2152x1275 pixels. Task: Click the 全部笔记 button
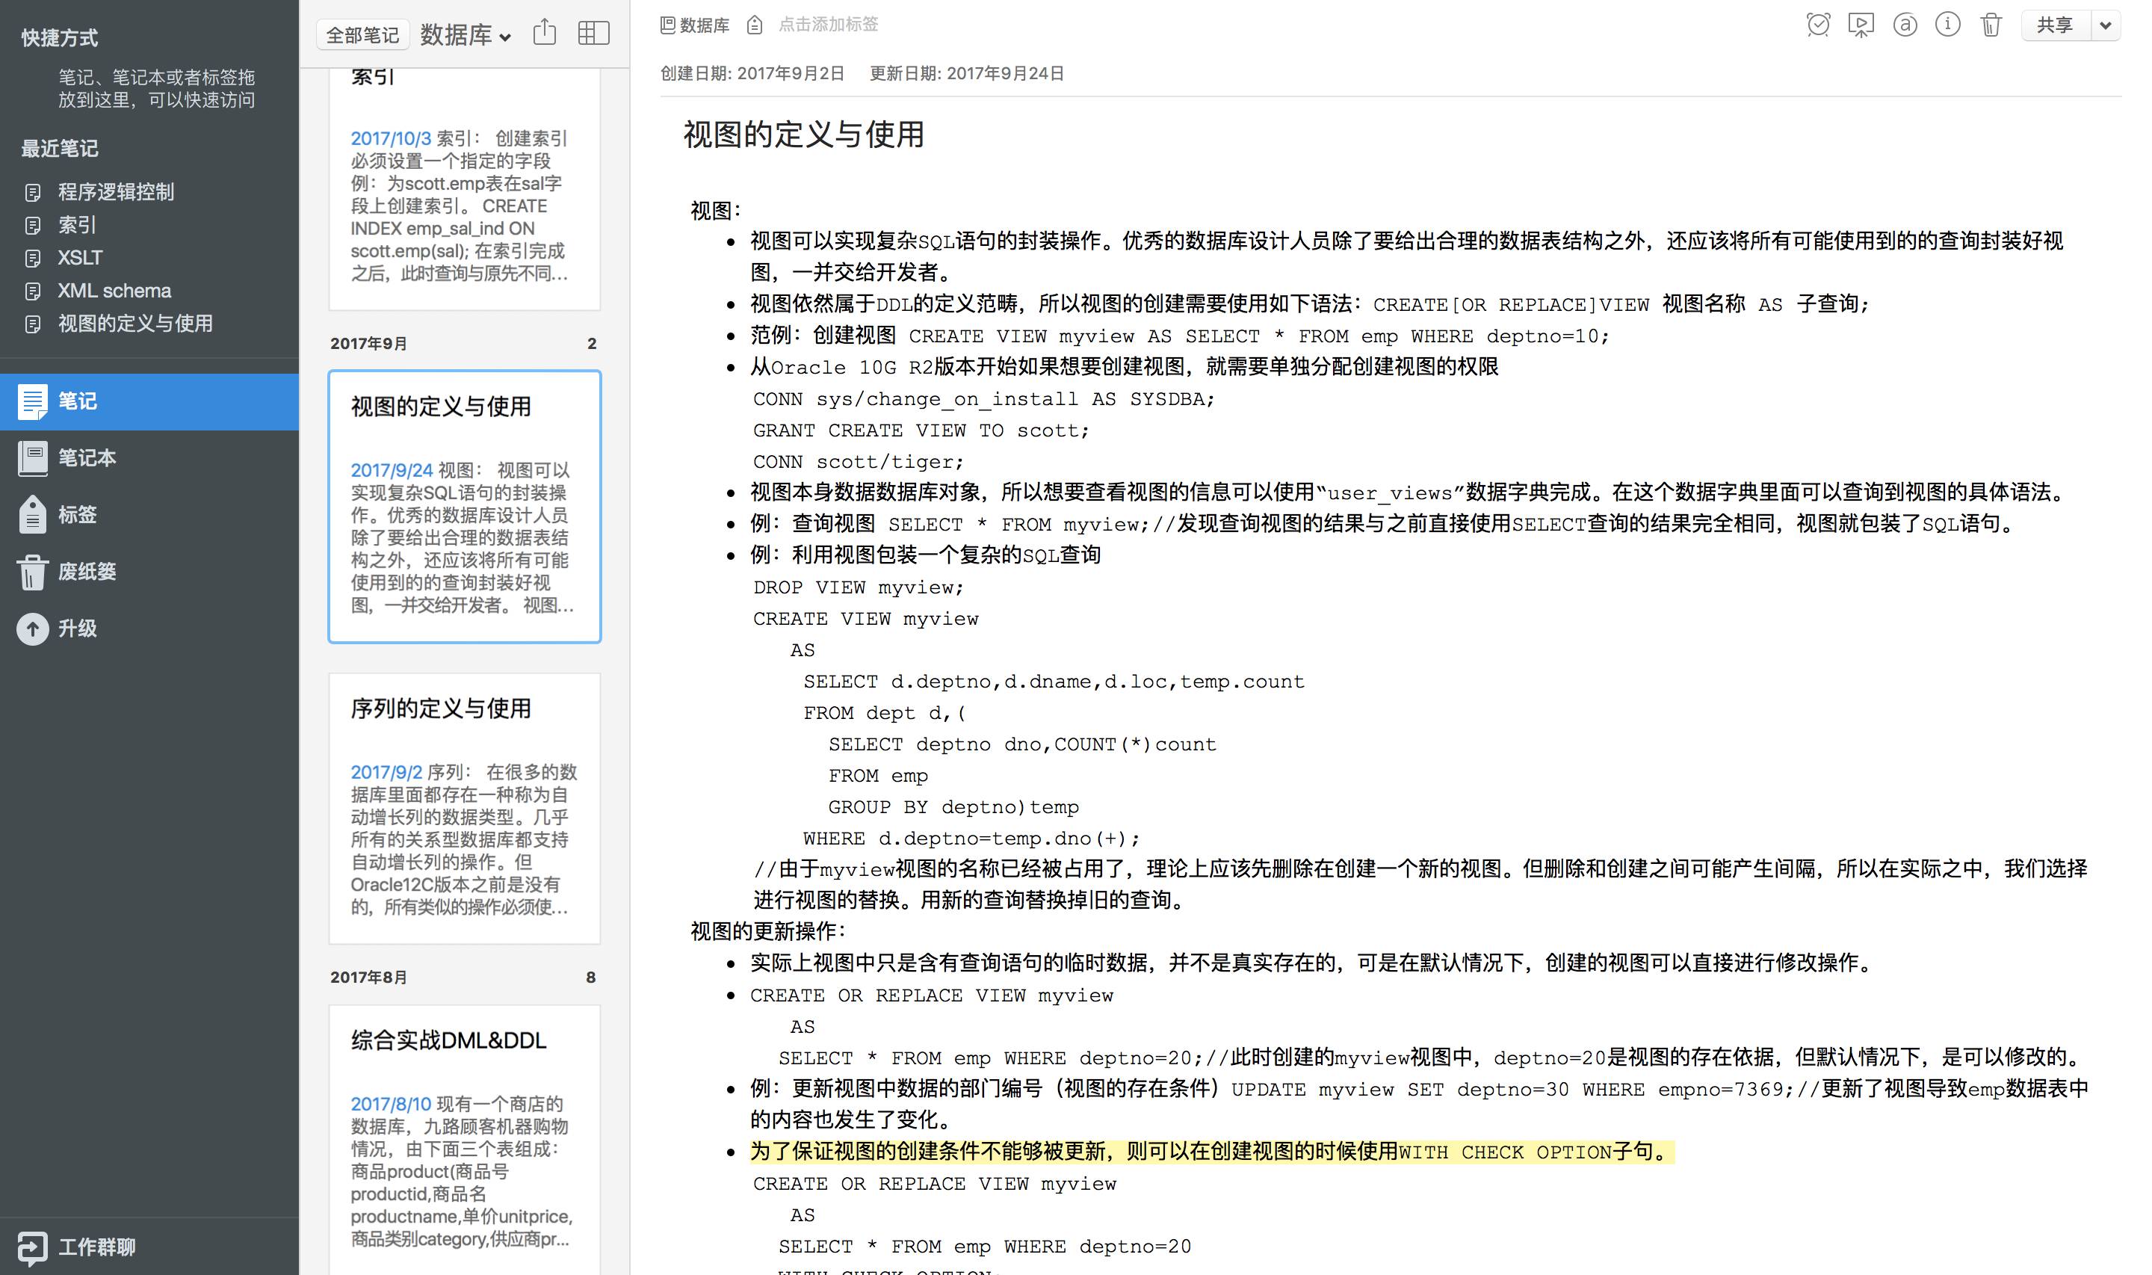coord(362,35)
